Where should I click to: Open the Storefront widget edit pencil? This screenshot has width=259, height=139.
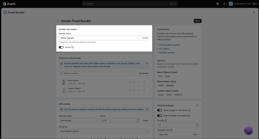coord(197,106)
